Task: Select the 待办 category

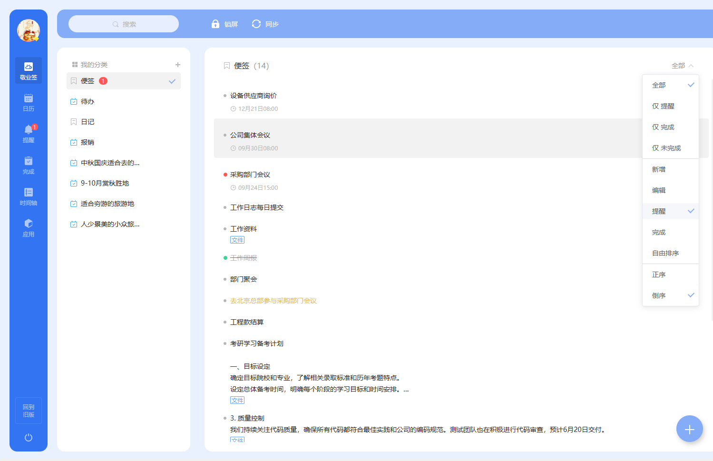Action: click(124, 101)
